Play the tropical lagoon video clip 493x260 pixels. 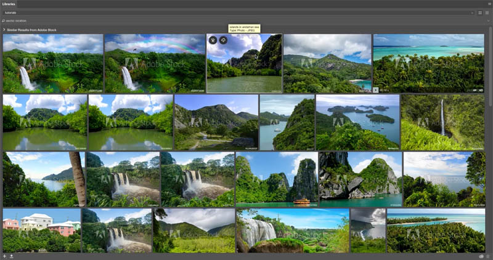click(x=376, y=90)
